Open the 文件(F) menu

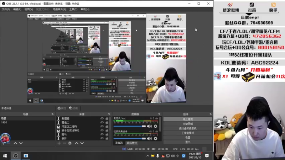point(6,9)
